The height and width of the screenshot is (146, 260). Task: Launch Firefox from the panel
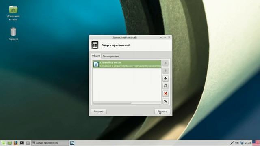tap(16, 143)
